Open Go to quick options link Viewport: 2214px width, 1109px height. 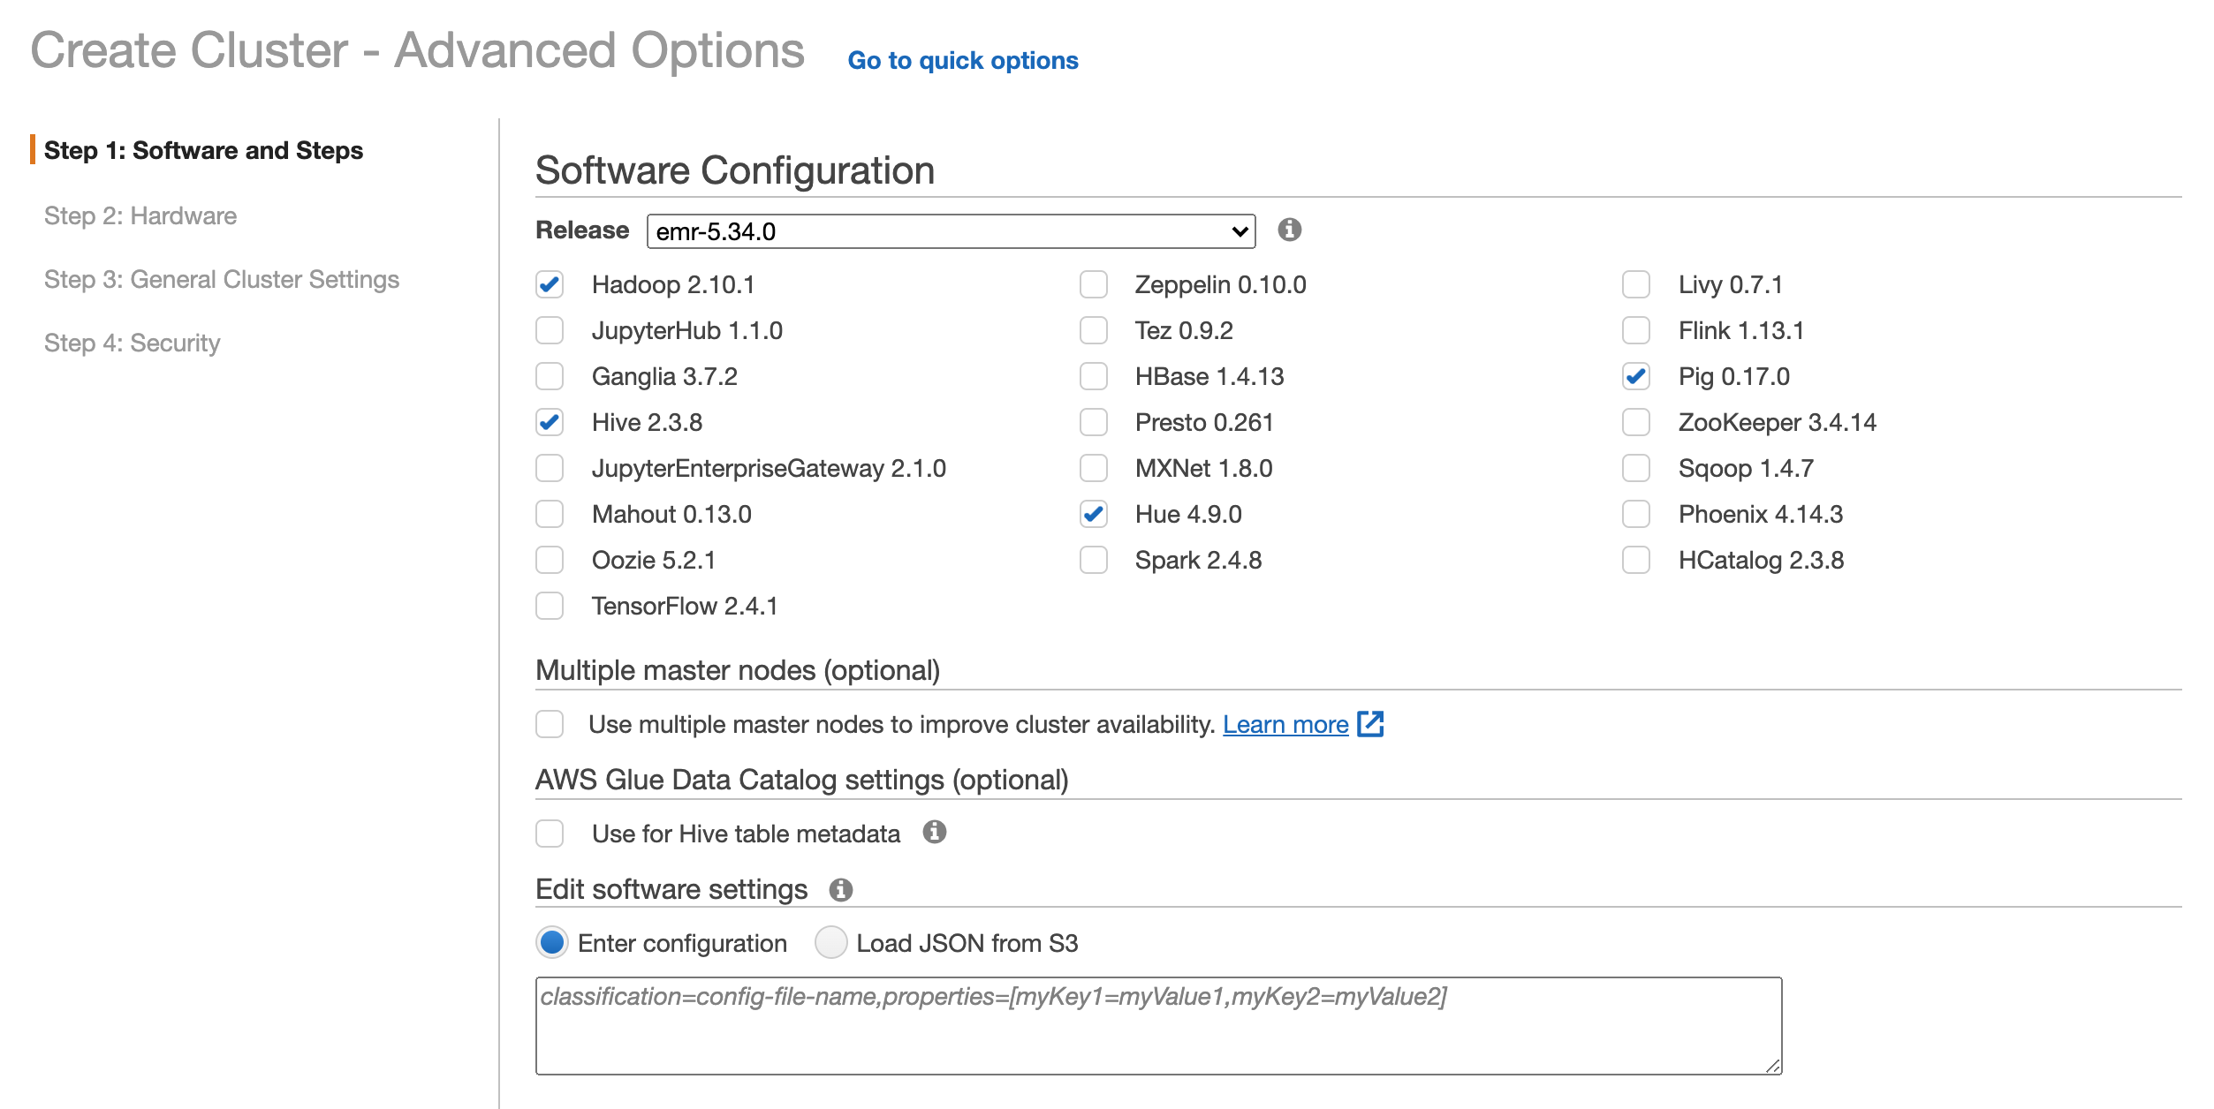coord(963,60)
